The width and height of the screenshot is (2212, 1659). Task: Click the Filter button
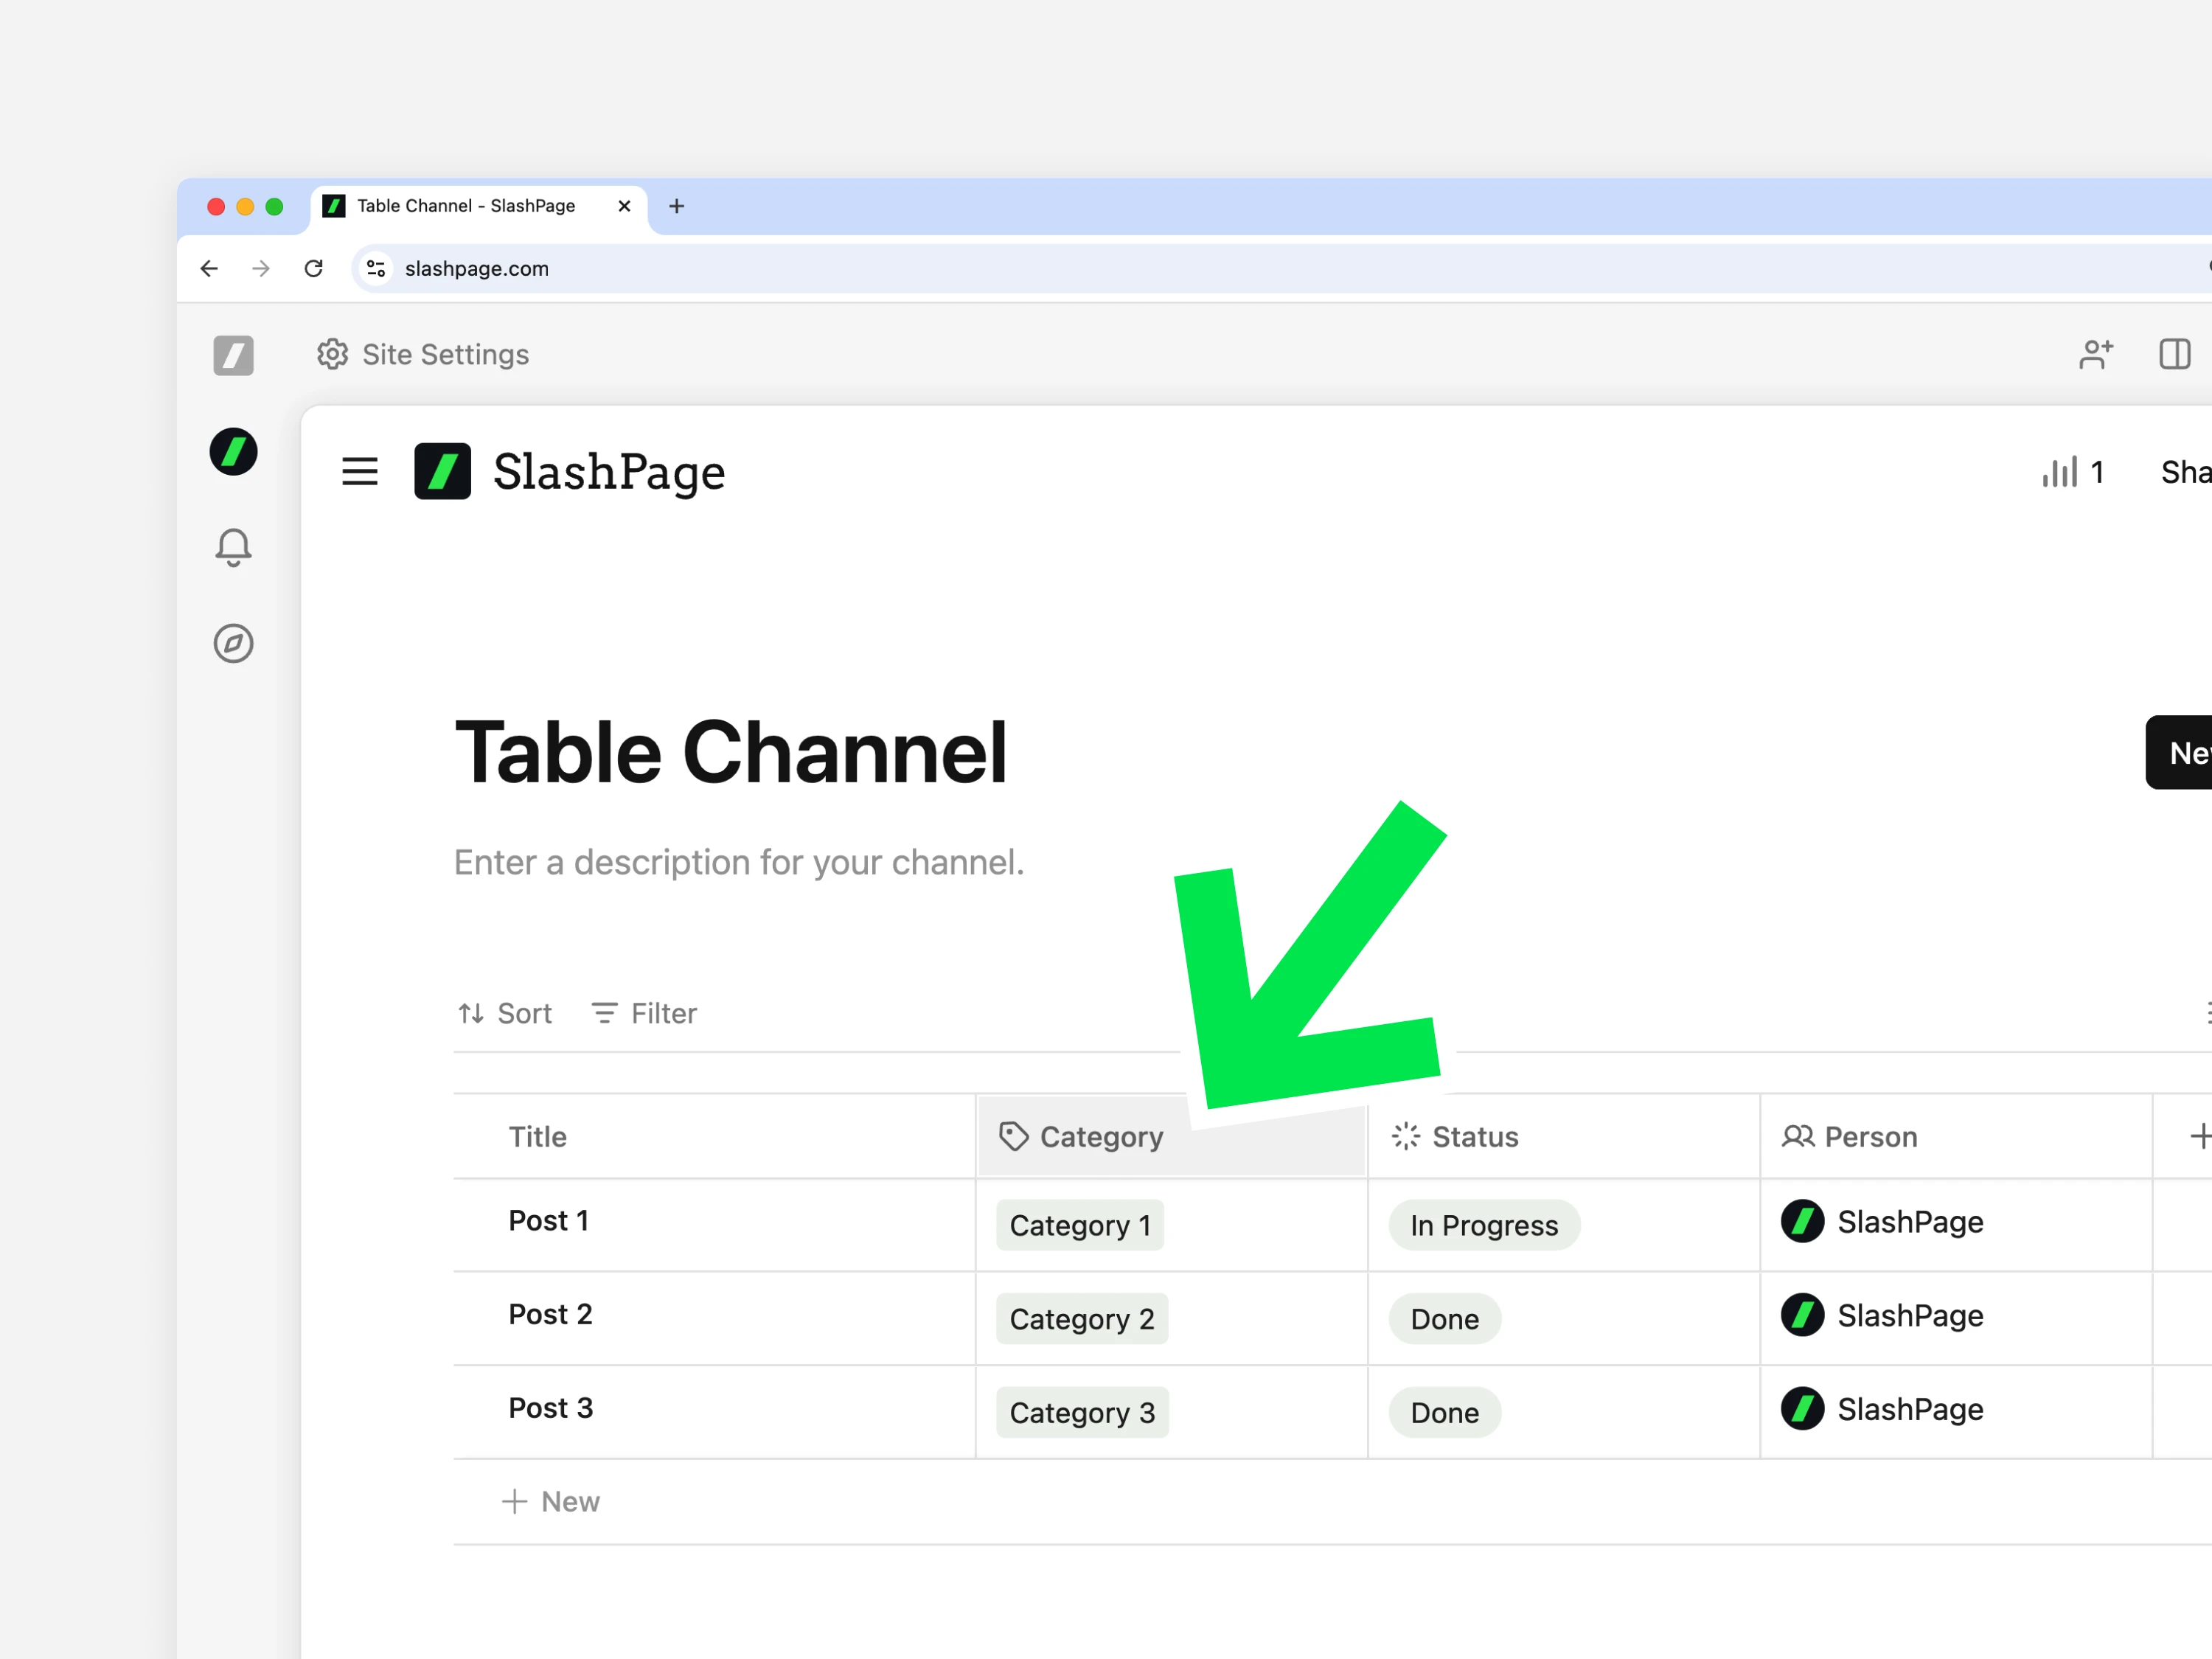[x=644, y=1013]
